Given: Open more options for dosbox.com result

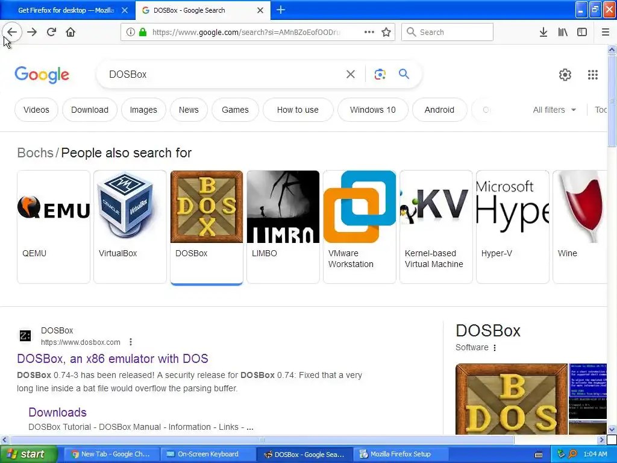Looking at the screenshot, I should pyautogui.click(x=131, y=342).
